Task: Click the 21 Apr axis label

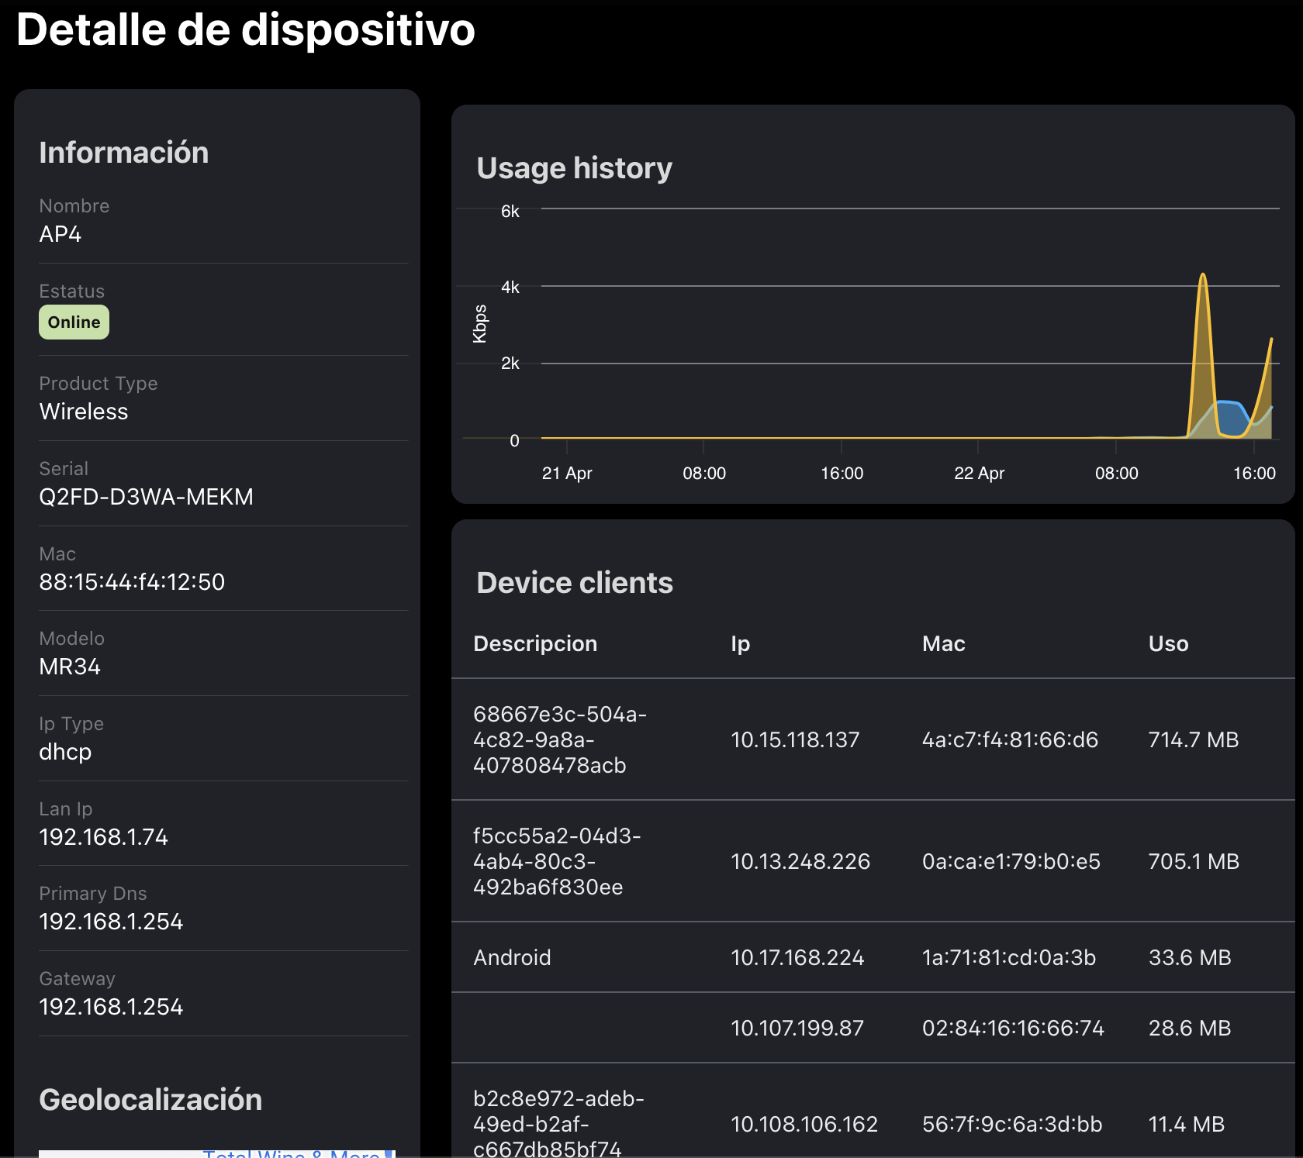Action: click(x=567, y=474)
